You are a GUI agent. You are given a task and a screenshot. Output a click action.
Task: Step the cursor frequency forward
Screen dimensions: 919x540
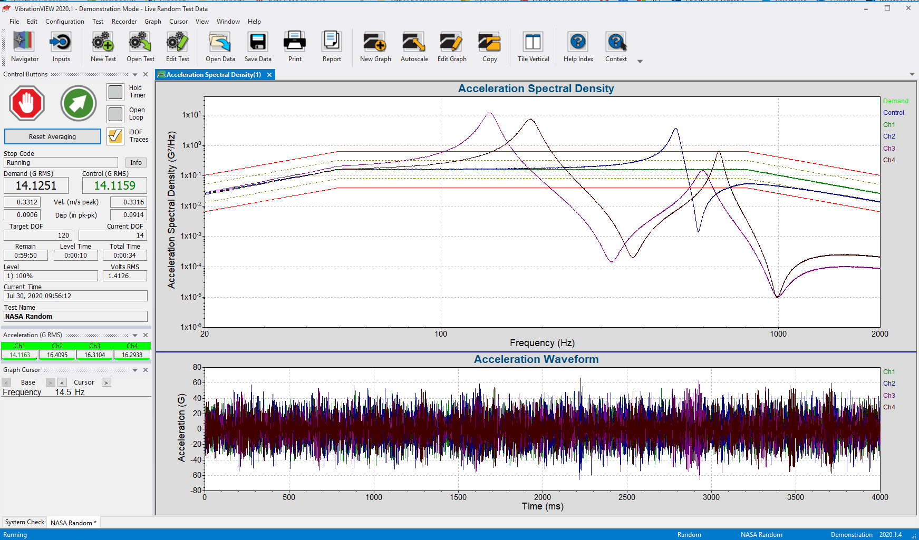point(106,382)
